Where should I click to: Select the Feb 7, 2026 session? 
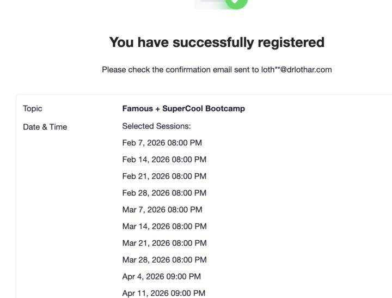162,143
